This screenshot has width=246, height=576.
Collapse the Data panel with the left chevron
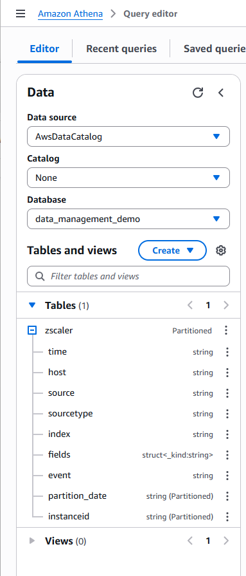[221, 93]
